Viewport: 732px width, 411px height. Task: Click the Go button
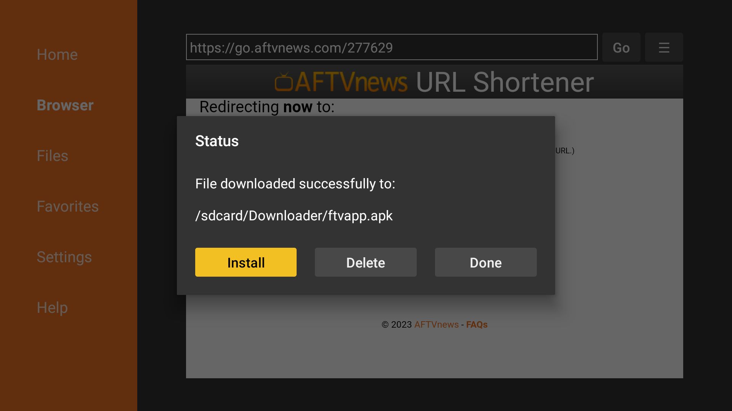coord(621,47)
